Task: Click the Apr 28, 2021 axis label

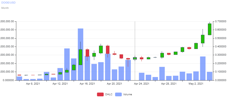Action: point(169,84)
